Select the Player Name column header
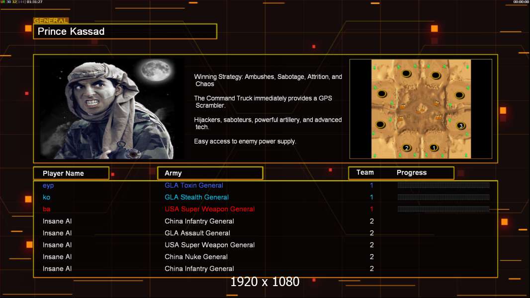This screenshot has height=298, width=530. pos(71,173)
